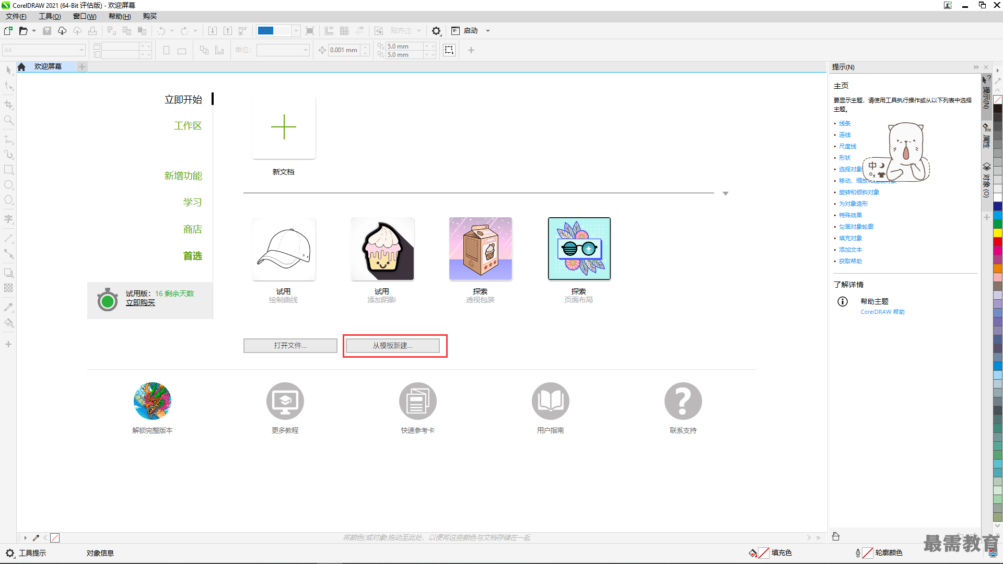Click the 从模板新建 button
Viewport: 1003px width, 564px height.
(x=393, y=346)
